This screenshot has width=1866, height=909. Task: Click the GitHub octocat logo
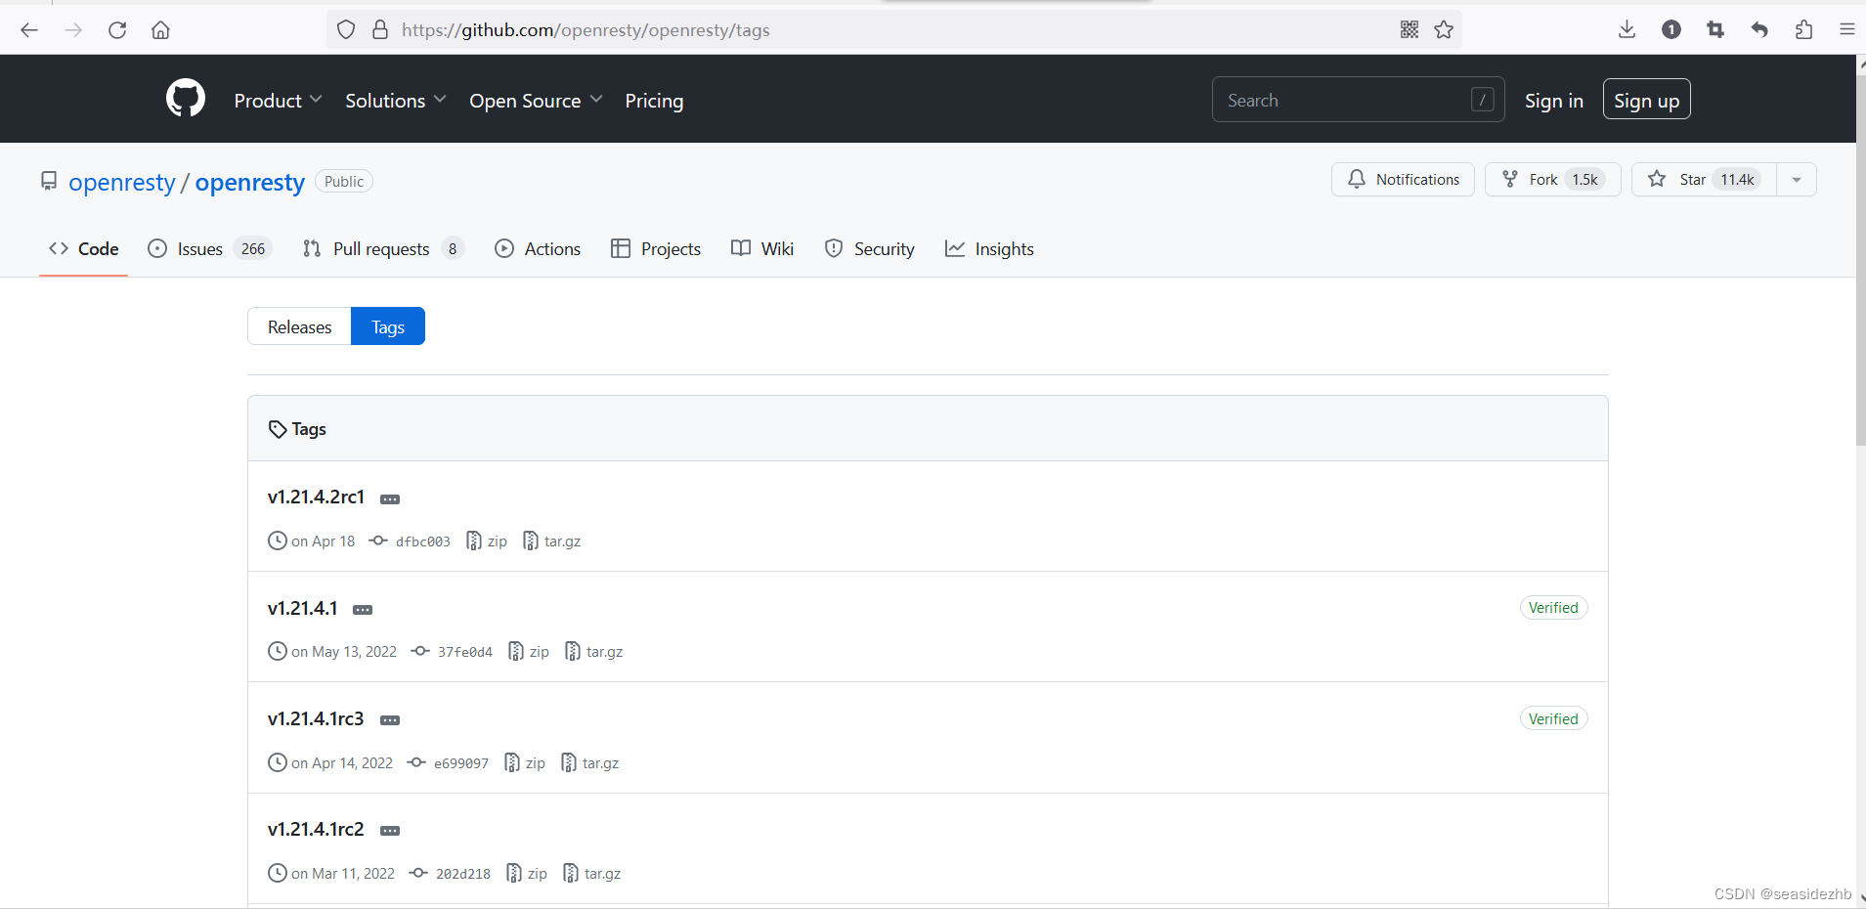coord(186,99)
